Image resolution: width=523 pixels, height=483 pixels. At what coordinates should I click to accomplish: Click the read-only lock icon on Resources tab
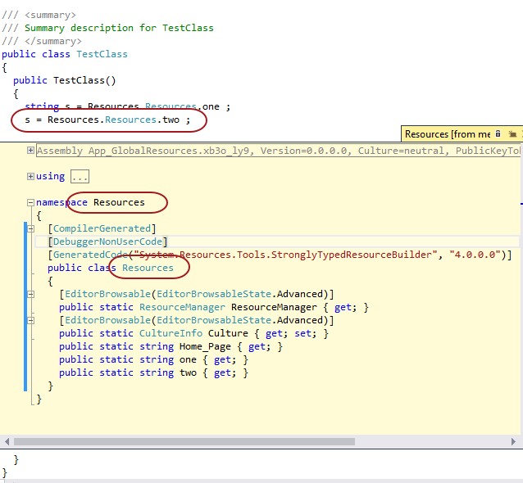(498, 134)
